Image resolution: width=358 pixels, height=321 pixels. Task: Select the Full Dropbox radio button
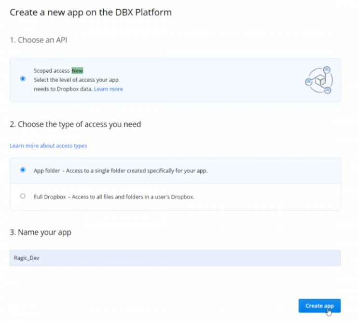pyautogui.click(x=23, y=196)
